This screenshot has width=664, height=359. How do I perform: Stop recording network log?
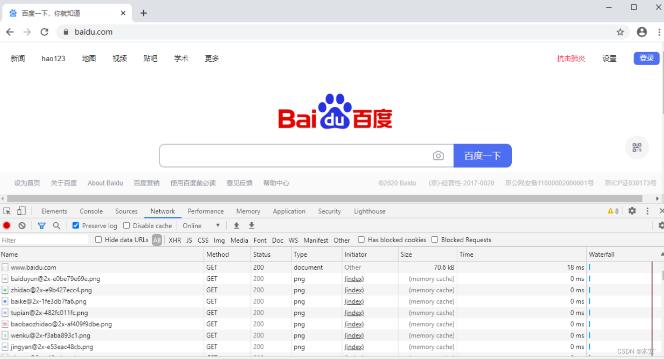tap(7, 226)
